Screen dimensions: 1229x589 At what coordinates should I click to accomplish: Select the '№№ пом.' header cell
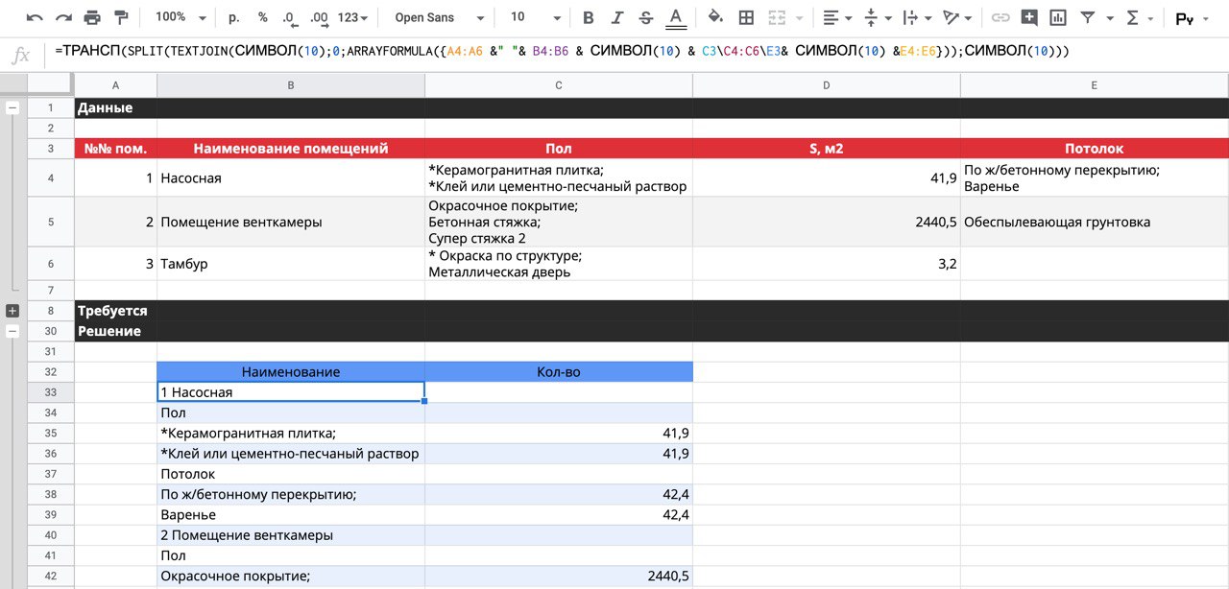(x=116, y=149)
